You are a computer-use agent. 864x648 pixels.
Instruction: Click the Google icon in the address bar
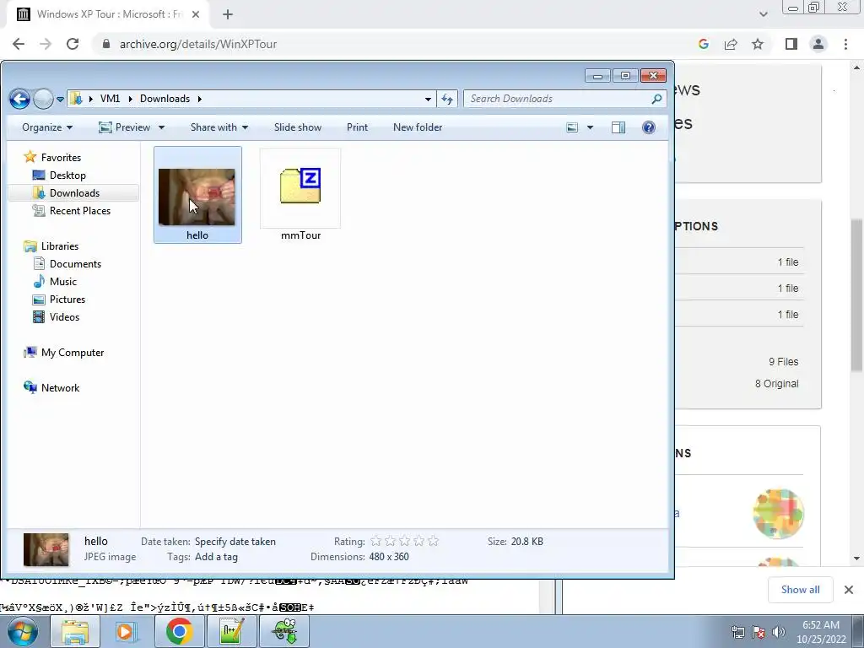[x=703, y=44]
